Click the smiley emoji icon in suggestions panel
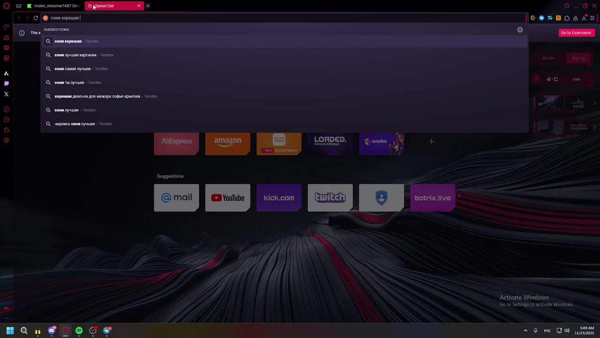The width and height of the screenshot is (600, 338). pos(520,30)
